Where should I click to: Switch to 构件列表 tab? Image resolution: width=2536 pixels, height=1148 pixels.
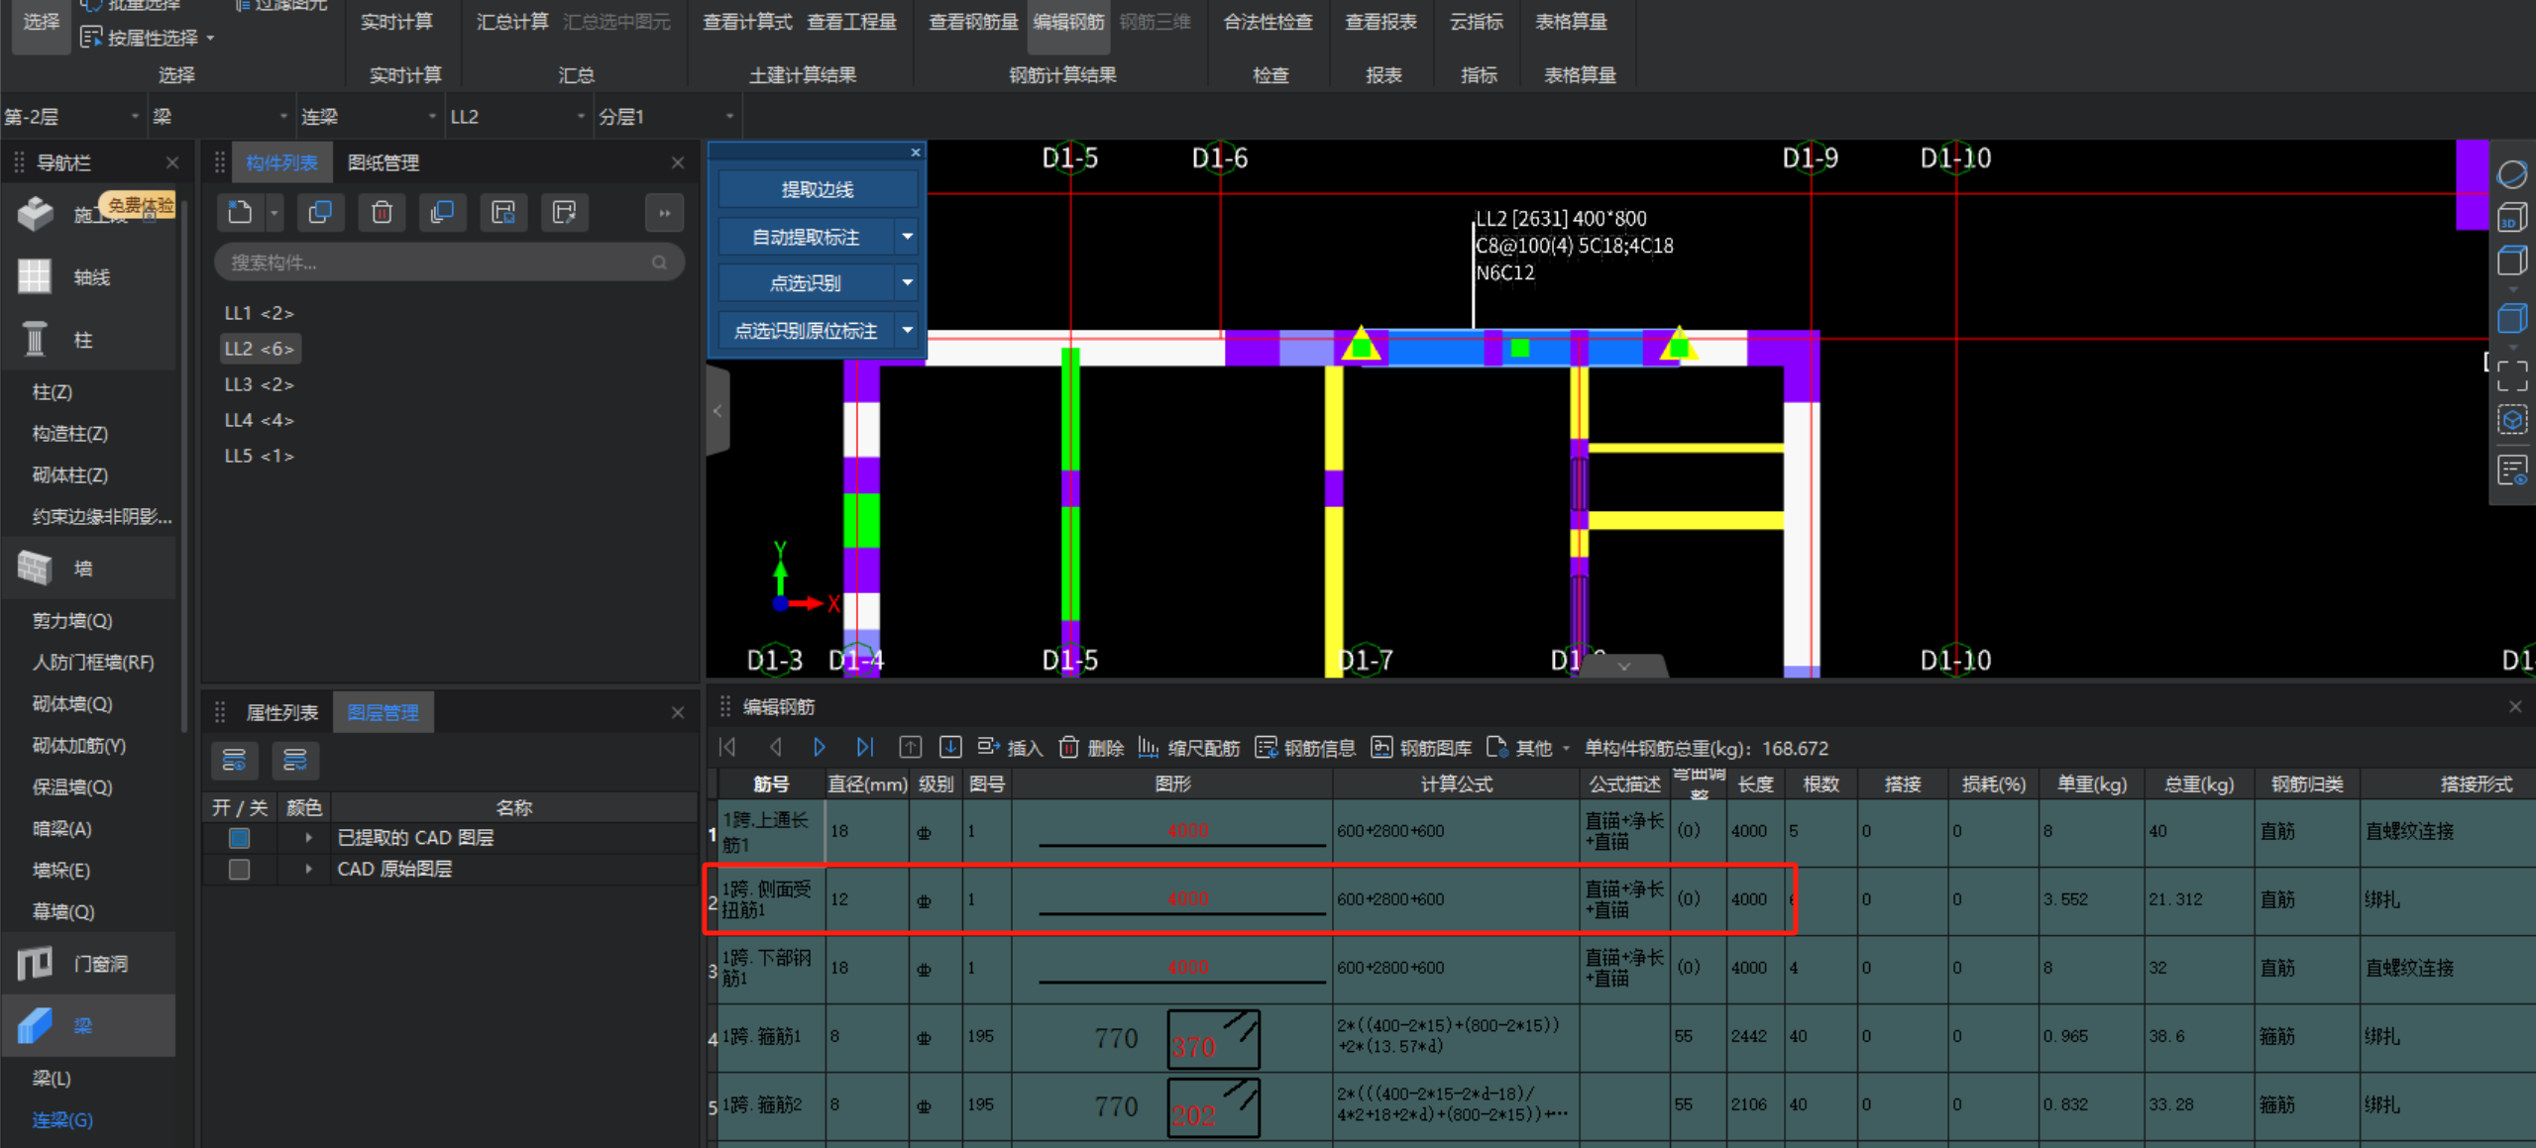click(281, 162)
